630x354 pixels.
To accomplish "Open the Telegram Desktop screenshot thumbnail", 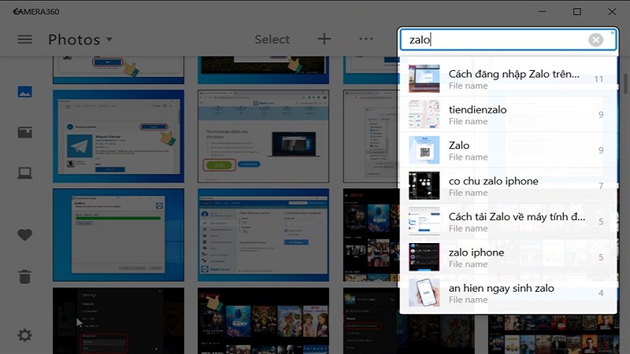I will tap(118, 135).
